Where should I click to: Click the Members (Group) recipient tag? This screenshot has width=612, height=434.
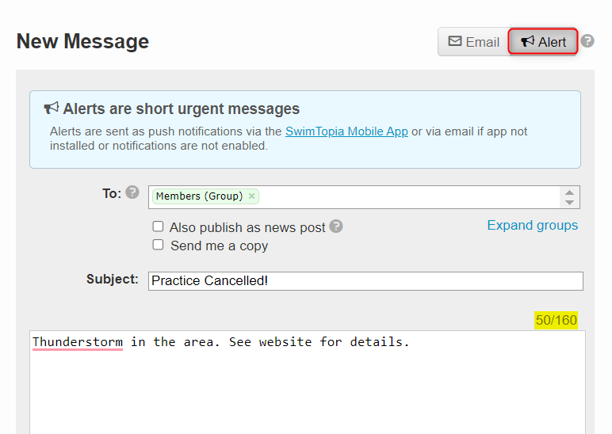click(200, 196)
